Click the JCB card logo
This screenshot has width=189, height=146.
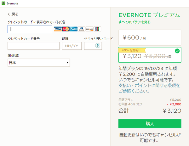[97, 29]
